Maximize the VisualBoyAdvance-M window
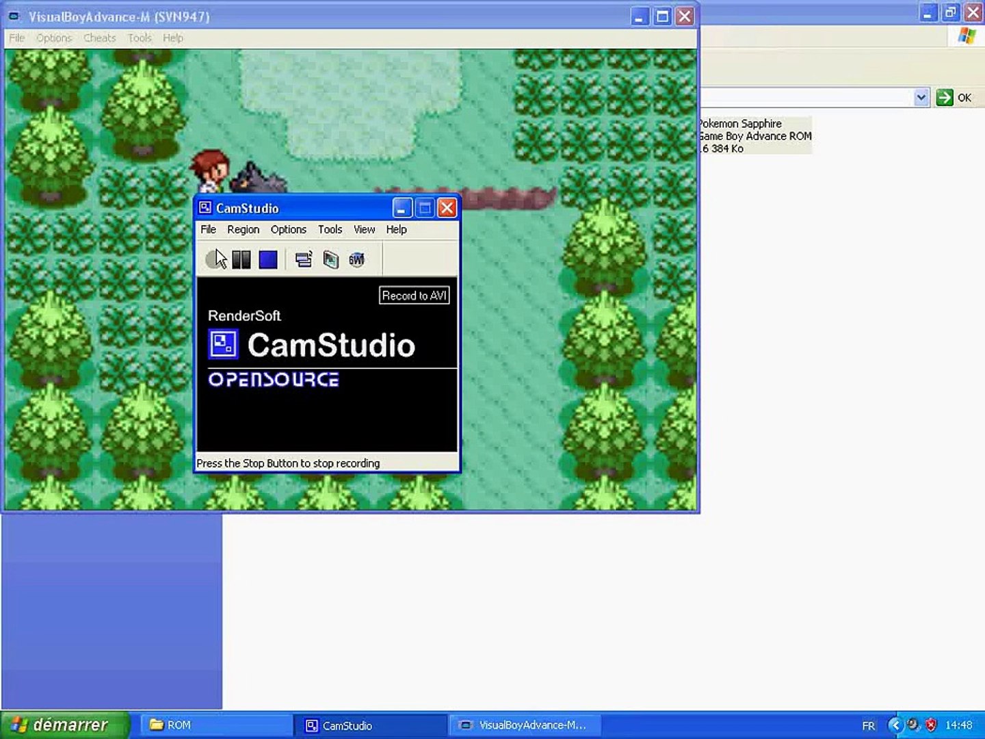 pyautogui.click(x=662, y=16)
